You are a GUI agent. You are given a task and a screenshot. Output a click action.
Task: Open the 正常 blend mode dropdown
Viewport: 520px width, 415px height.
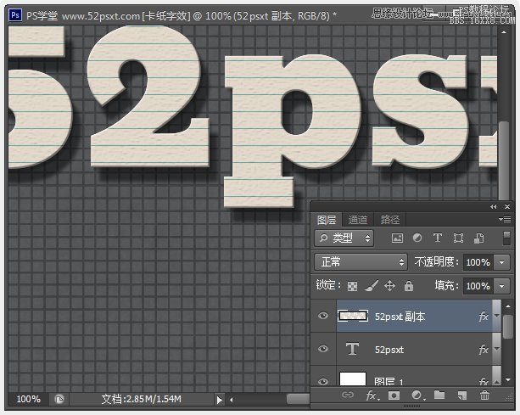(x=361, y=262)
